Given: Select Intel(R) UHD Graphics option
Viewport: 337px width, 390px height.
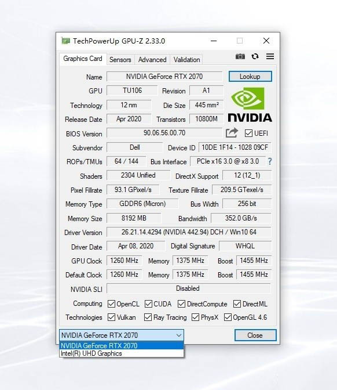Looking at the screenshot, I should pos(122,353).
